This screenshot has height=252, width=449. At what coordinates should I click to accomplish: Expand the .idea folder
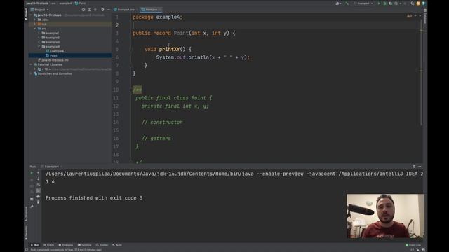coord(35,20)
